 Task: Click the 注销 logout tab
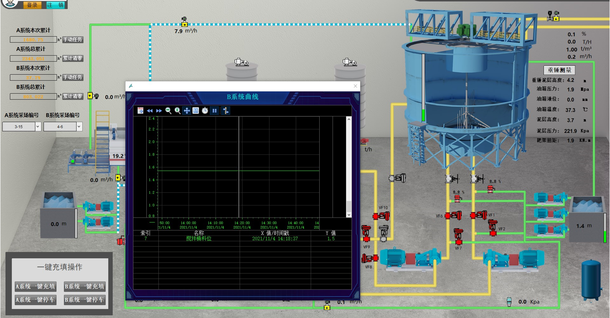point(55,5)
